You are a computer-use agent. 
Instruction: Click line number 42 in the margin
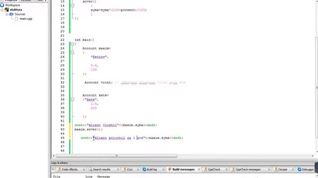(63, 125)
